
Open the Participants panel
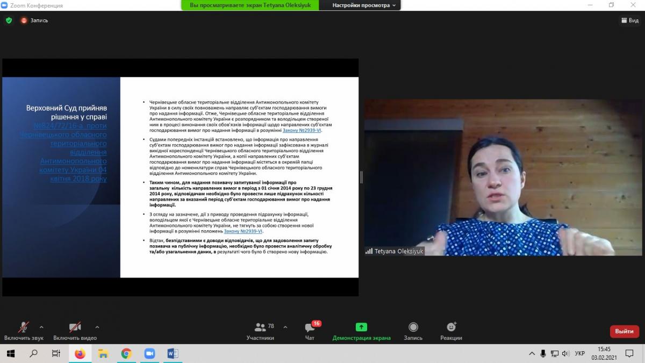pyautogui.click(x=261, y=331)
